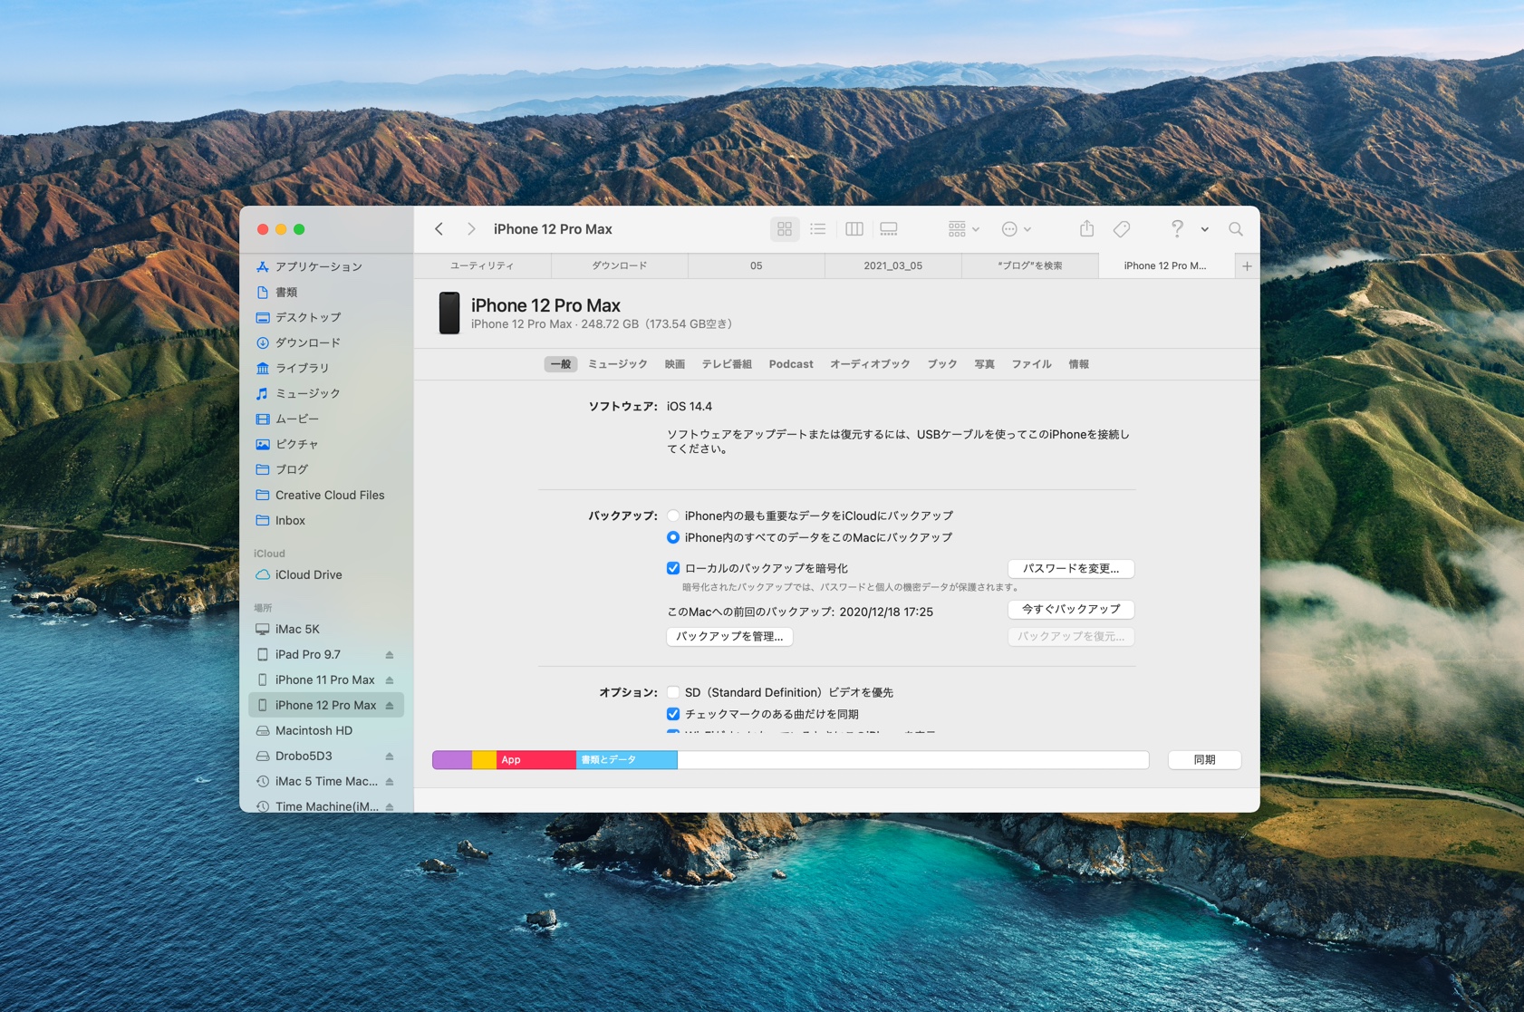1524x1012 pixels.
Task: Switch to ダウンロード tab
Action: [620, 265]
